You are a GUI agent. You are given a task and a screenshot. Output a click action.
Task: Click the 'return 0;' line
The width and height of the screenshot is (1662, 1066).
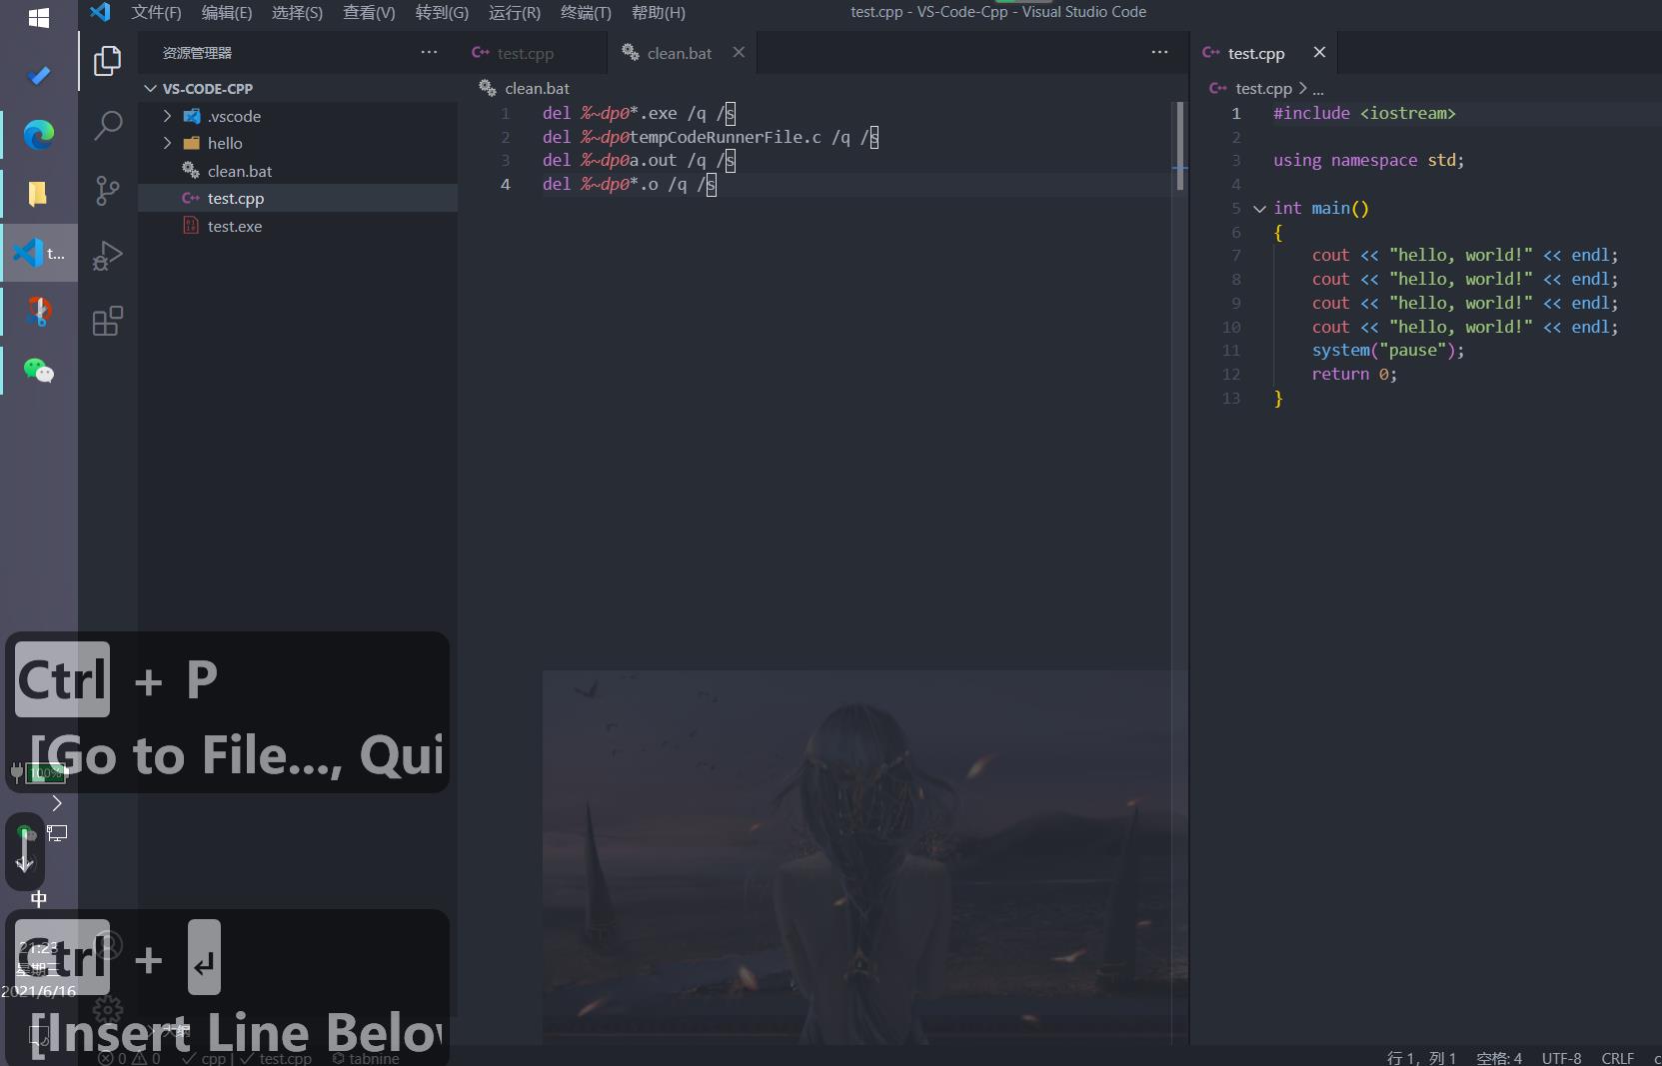click(x=1354, y=374)
